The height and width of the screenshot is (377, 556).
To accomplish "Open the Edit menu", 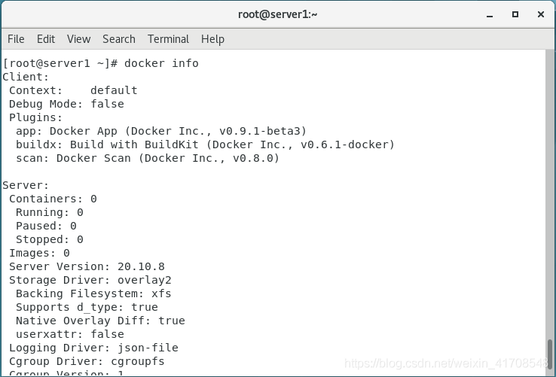I will 46,39.
